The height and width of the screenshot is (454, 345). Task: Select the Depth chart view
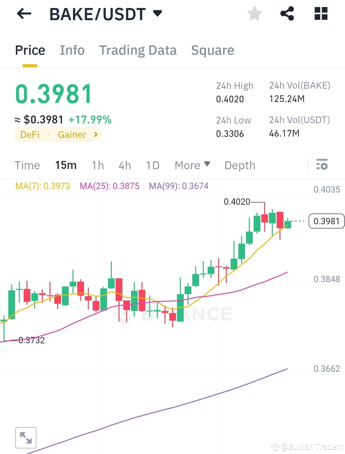(240, 165)
